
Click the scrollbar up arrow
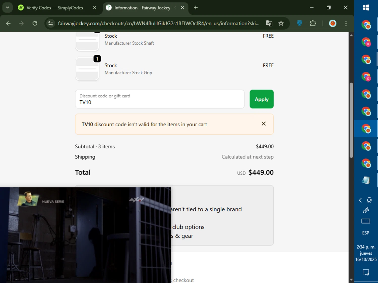[351, 35]
